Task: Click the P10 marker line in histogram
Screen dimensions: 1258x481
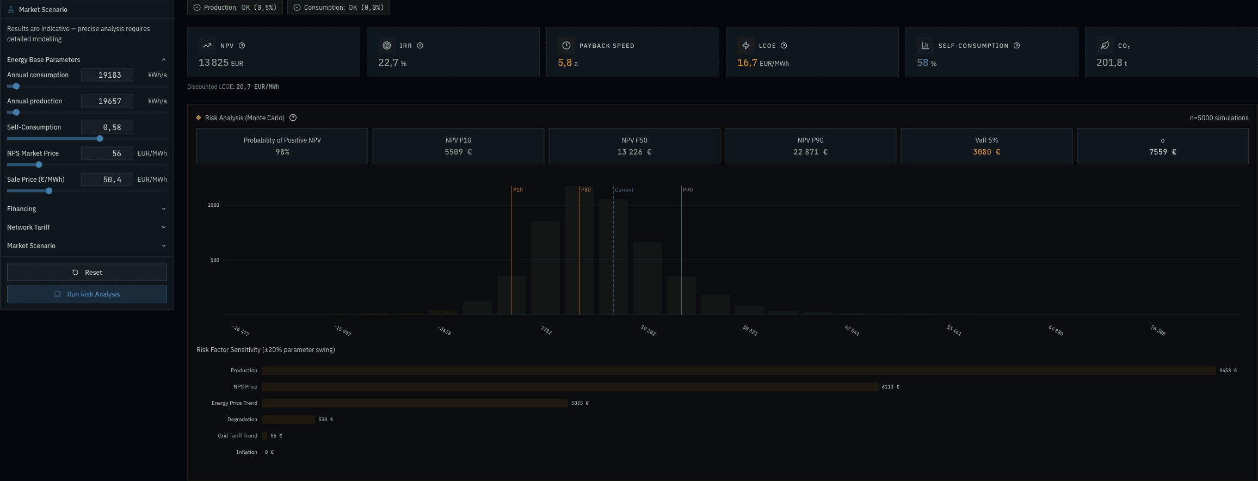Action: point(511,250)
